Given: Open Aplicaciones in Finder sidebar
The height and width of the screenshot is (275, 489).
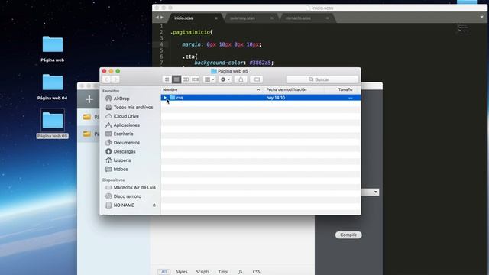Looking at the screenshot, I should [x=126, y=125].
